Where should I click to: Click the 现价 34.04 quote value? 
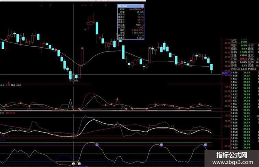244,45
